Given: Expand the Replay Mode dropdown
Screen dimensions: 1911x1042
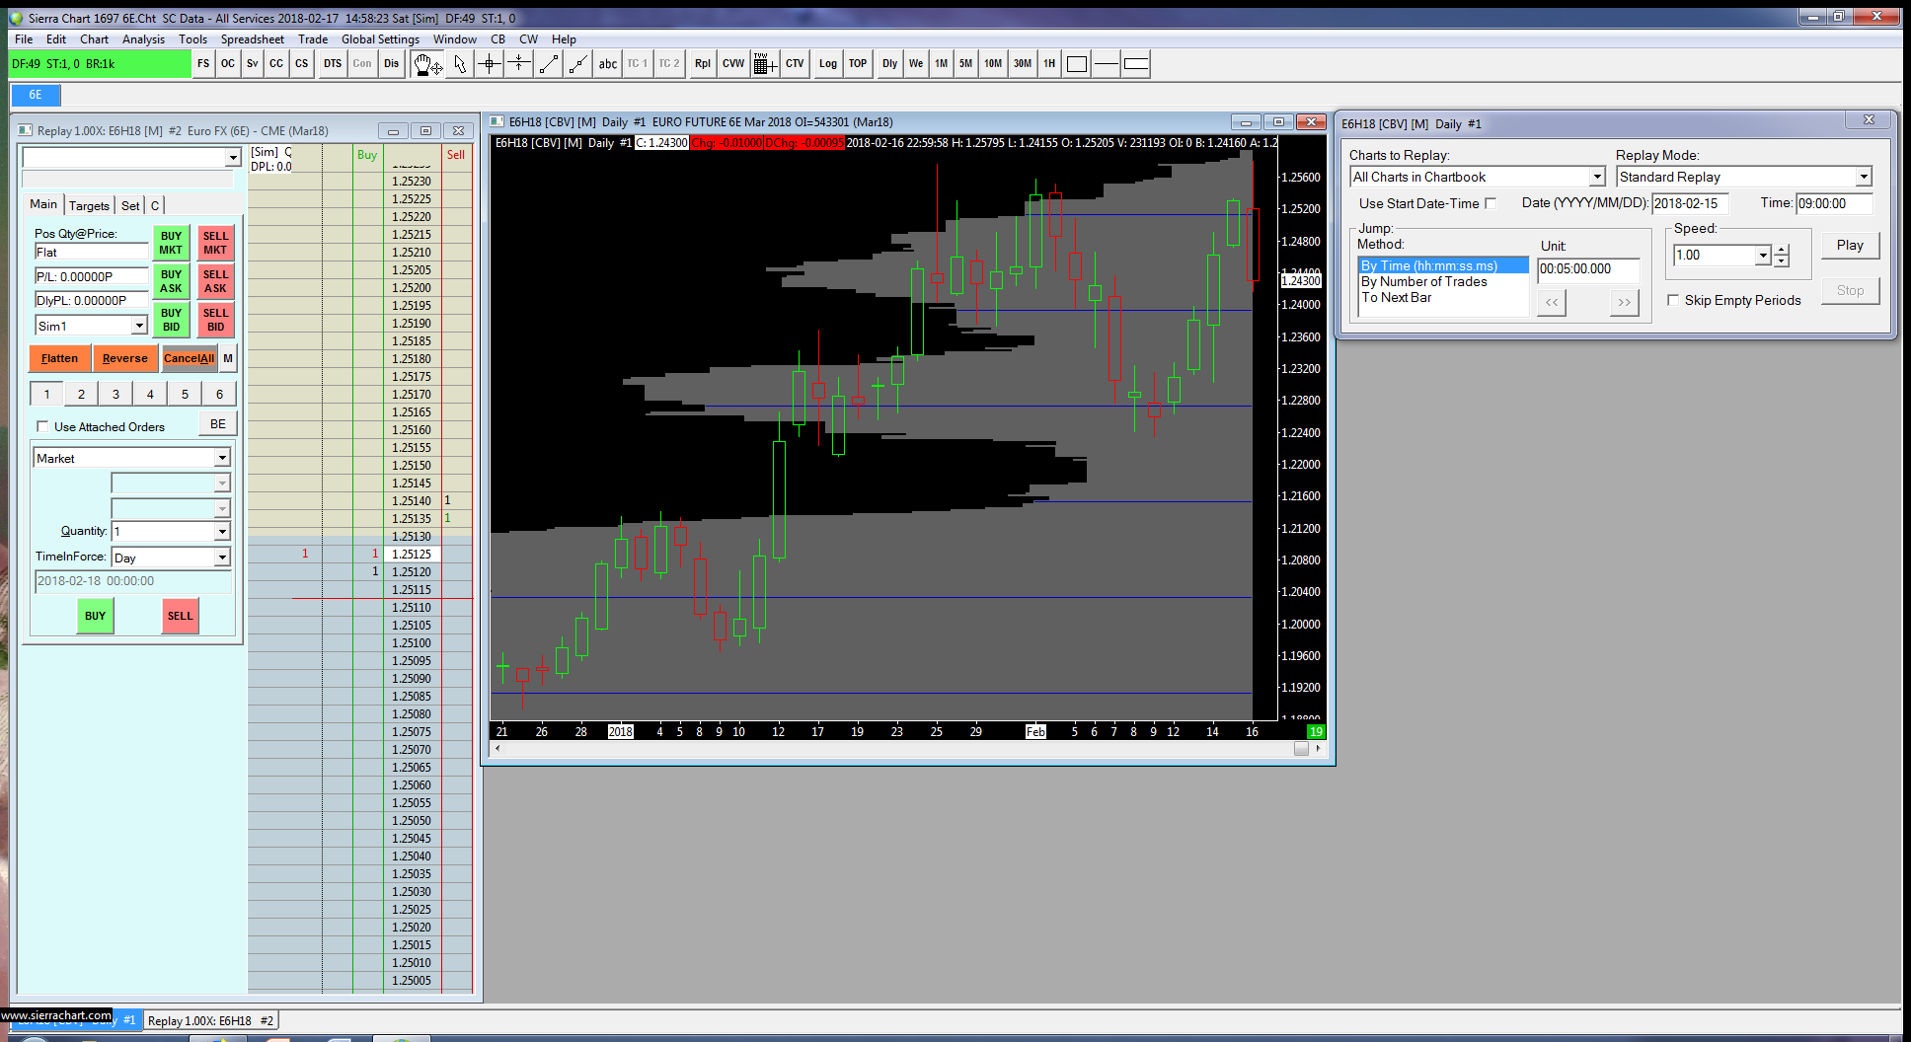Looking at the screenshot, I should click(1863, 177).
